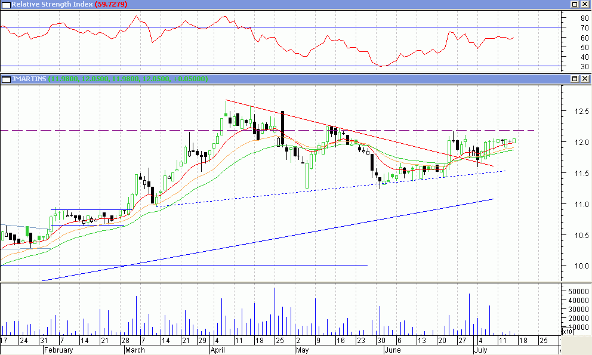
Task: Click the 30000 label on volume scale
Action: 578,309
